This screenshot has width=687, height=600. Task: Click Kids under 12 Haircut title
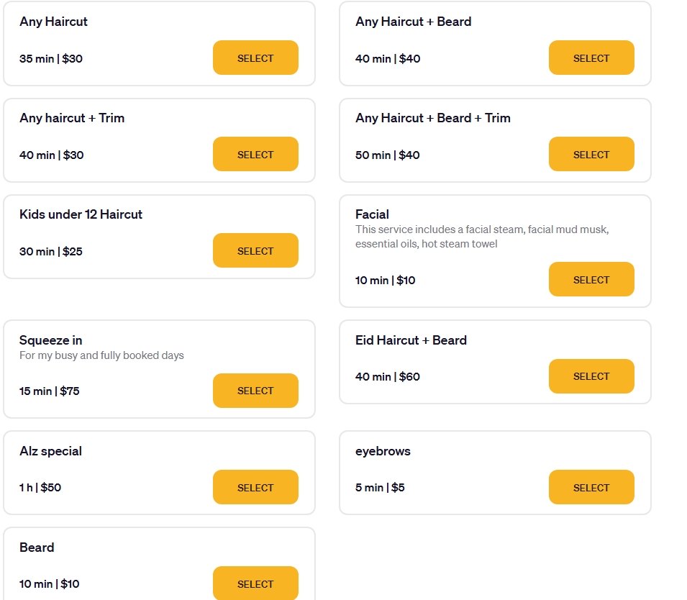point(81,214)
